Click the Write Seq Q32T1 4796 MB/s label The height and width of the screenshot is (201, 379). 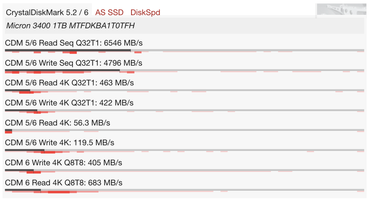(x=74, y=63)
